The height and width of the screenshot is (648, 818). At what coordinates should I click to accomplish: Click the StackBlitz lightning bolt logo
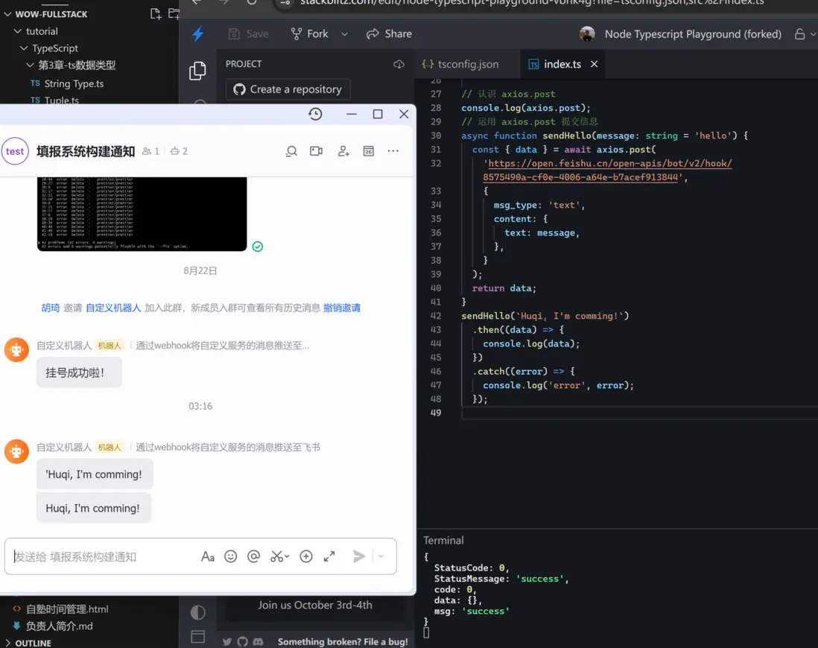point(197,34)
